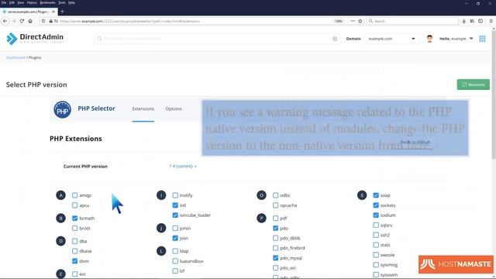Follow the Dashboard breadcrumb link
Image resolution: width=496 pixels, height=279 pixels.
point(15,57)
